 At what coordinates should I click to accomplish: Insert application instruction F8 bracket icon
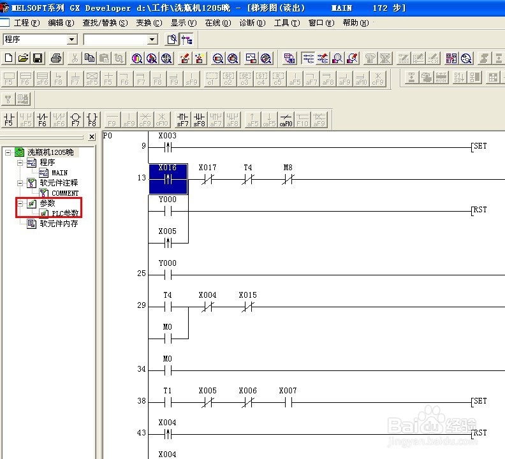tap(92, 119)
